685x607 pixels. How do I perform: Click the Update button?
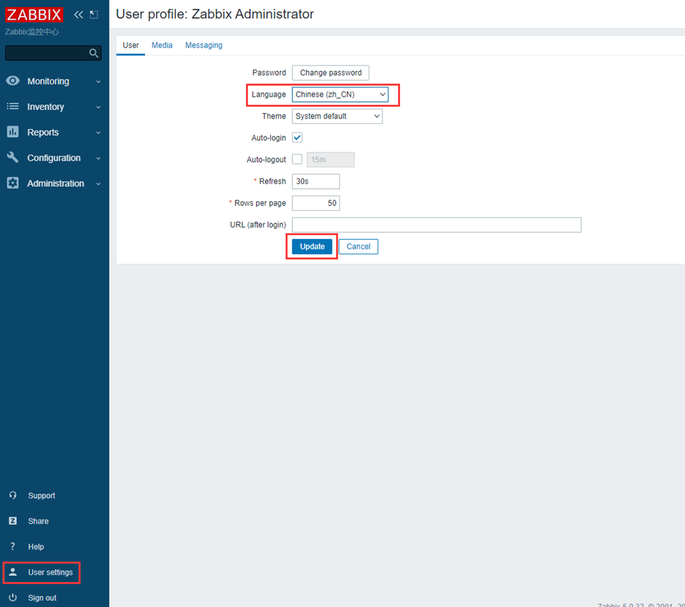pyautogui.click(x=312, y=247)
